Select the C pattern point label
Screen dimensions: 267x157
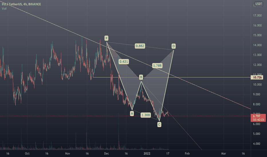(x=159, y=124)
